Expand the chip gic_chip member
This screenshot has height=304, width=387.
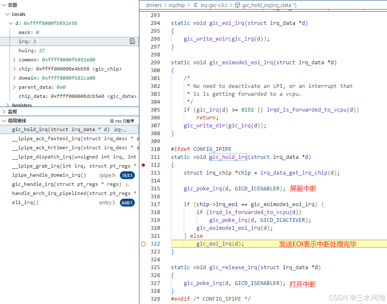[14, 69]
